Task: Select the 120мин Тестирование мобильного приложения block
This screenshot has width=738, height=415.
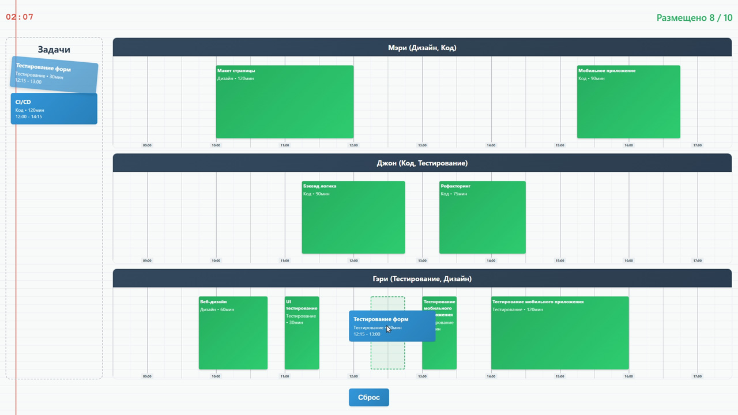Action: [559, 333]
